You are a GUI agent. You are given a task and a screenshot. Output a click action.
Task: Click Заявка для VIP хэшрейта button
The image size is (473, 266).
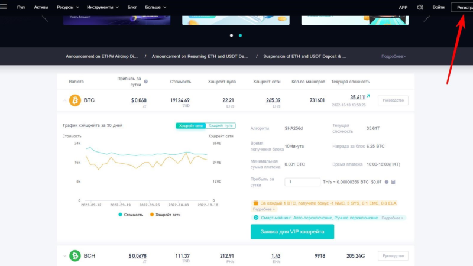(x=292, y=232)
